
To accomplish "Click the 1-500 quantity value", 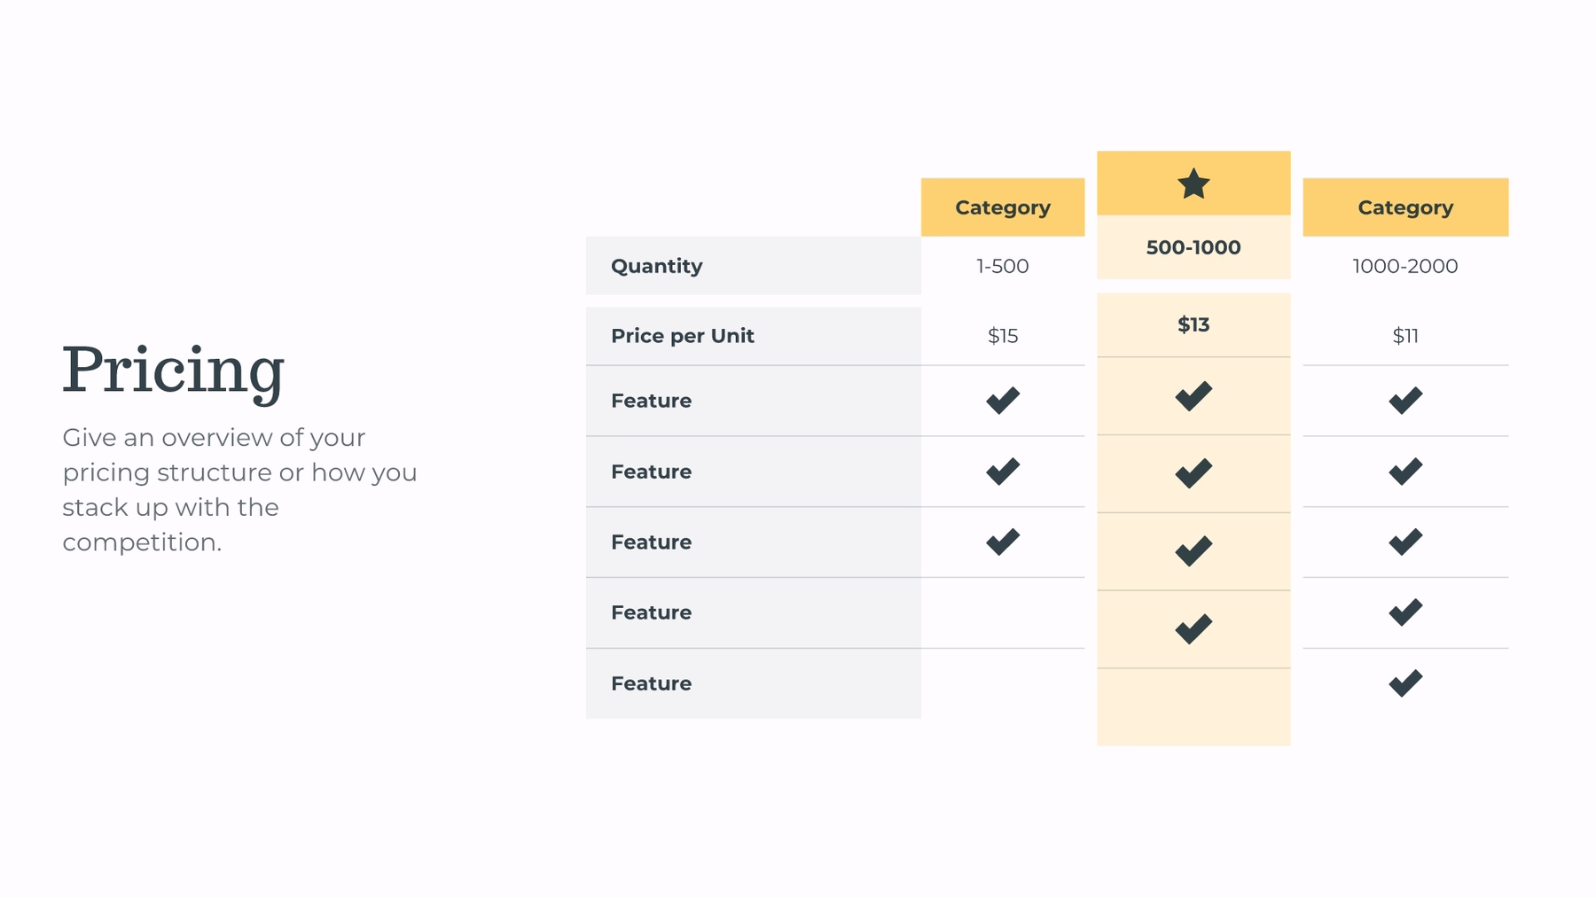I will 1003,266.
